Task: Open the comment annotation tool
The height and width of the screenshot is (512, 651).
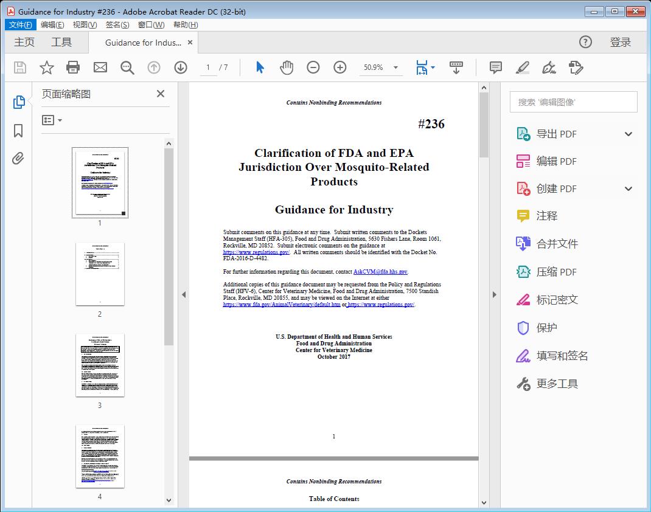Action: click(x=495, y=67)
